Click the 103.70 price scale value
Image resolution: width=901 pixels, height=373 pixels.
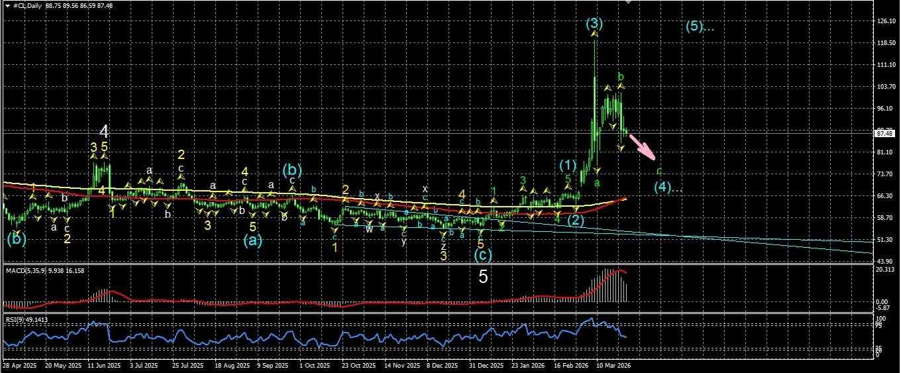point(885,87)
